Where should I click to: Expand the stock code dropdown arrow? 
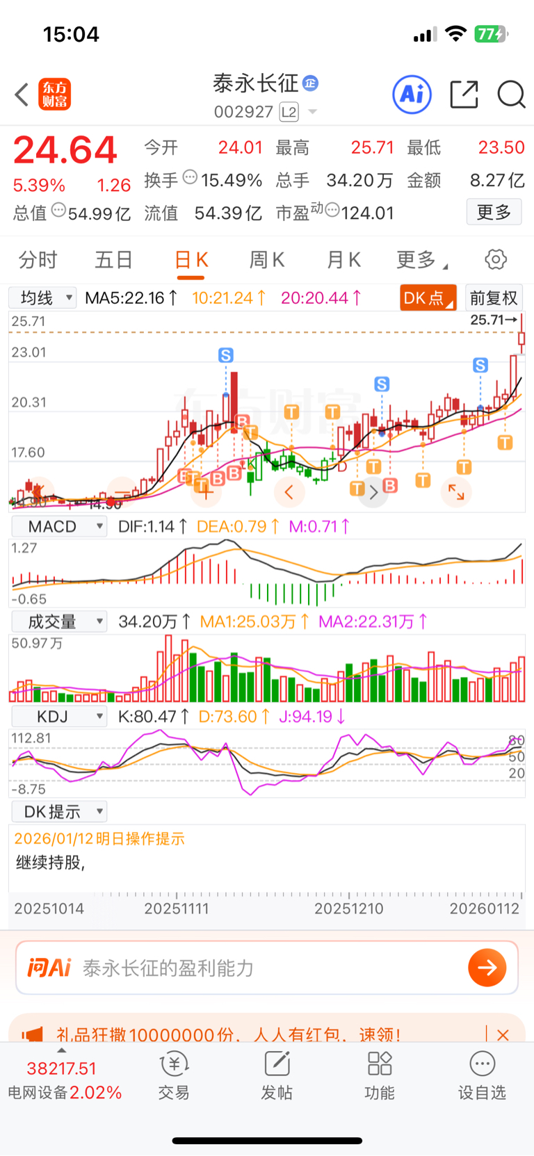313,112
